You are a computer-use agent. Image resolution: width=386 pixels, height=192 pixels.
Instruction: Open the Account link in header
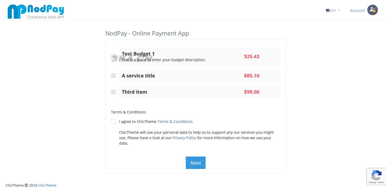357,11
